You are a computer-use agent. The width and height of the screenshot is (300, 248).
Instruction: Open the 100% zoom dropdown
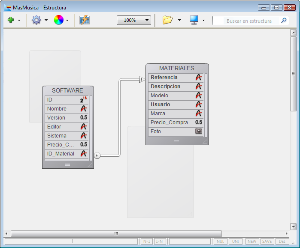tap(134, 20)
